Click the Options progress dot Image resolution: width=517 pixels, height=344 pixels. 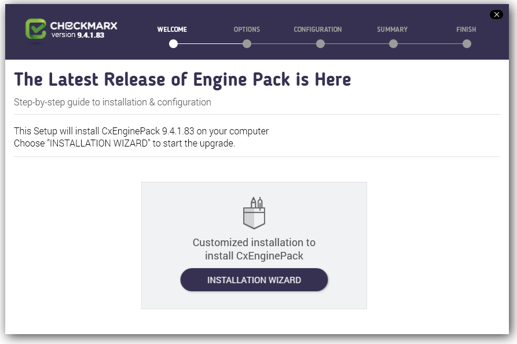pos(247,43)
